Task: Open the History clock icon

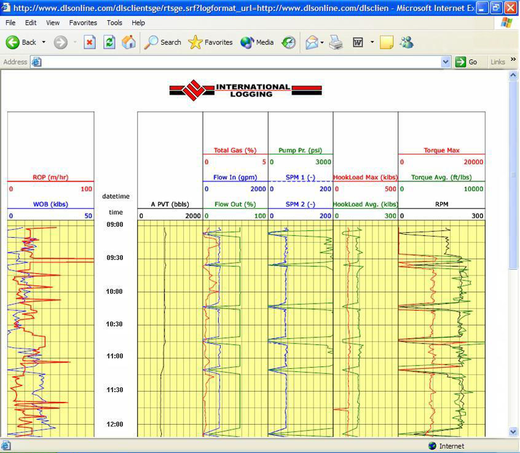Action: point(289,42)
